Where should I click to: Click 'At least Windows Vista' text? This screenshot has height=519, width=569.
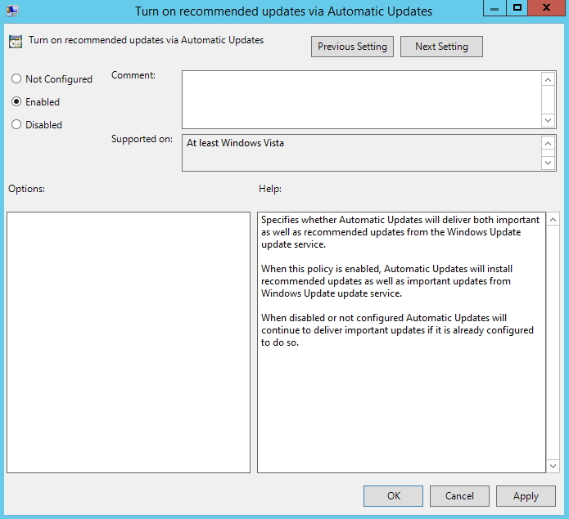point(235,143)
